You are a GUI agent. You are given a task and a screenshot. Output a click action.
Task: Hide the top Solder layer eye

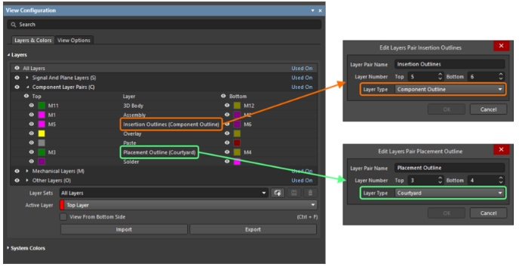32,161
